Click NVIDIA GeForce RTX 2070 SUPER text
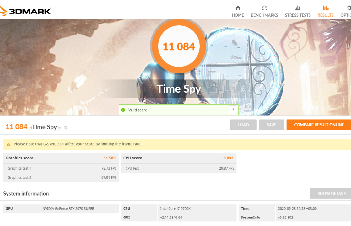 pyautogui.click(x=68, y=208)
